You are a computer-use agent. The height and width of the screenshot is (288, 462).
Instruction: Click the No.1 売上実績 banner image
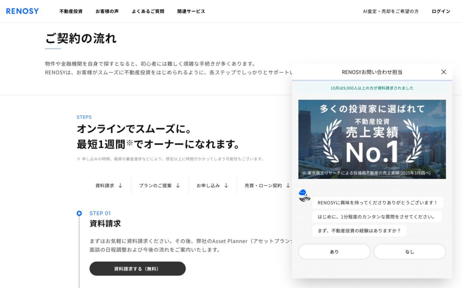(372, 139)
